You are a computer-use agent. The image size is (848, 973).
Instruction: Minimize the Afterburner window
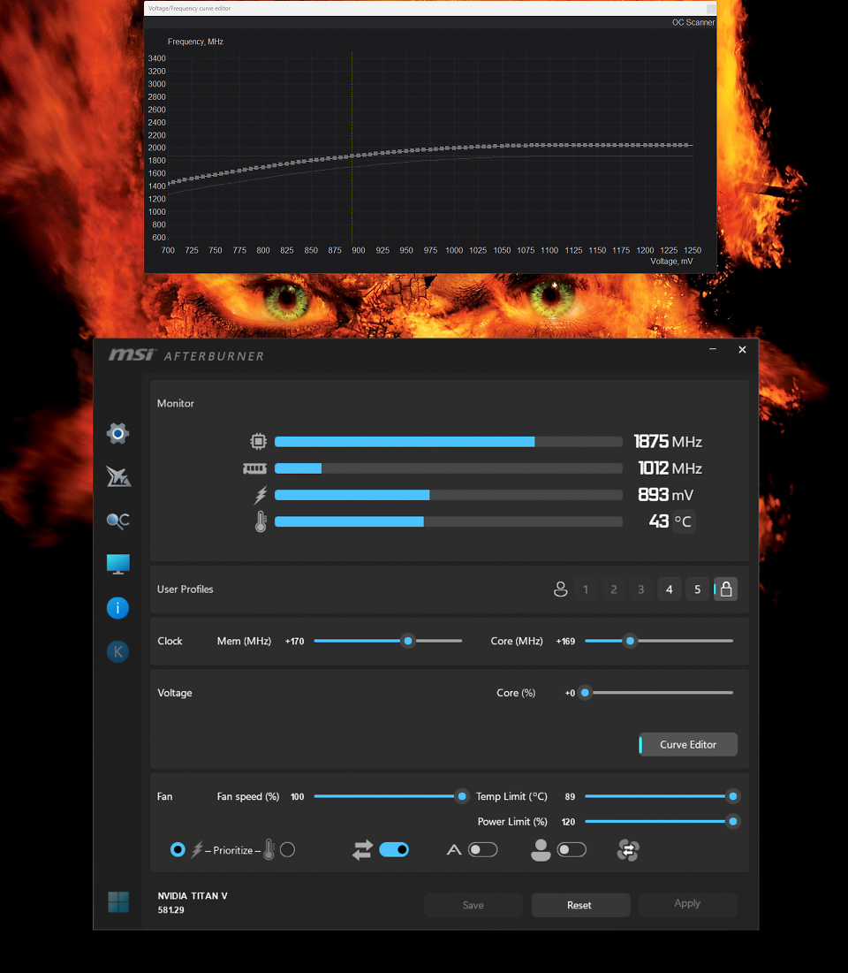713,349
